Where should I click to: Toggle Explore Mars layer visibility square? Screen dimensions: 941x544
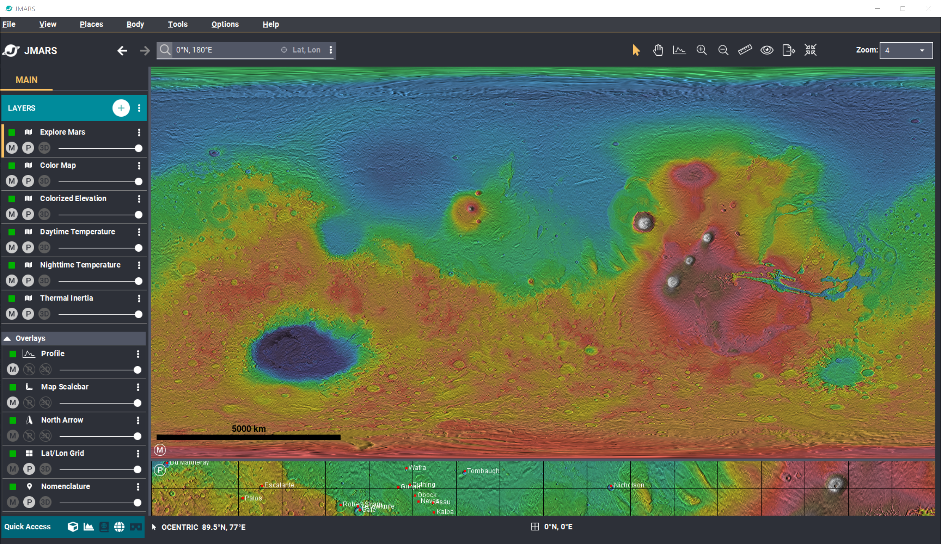(x=12, y=132)
